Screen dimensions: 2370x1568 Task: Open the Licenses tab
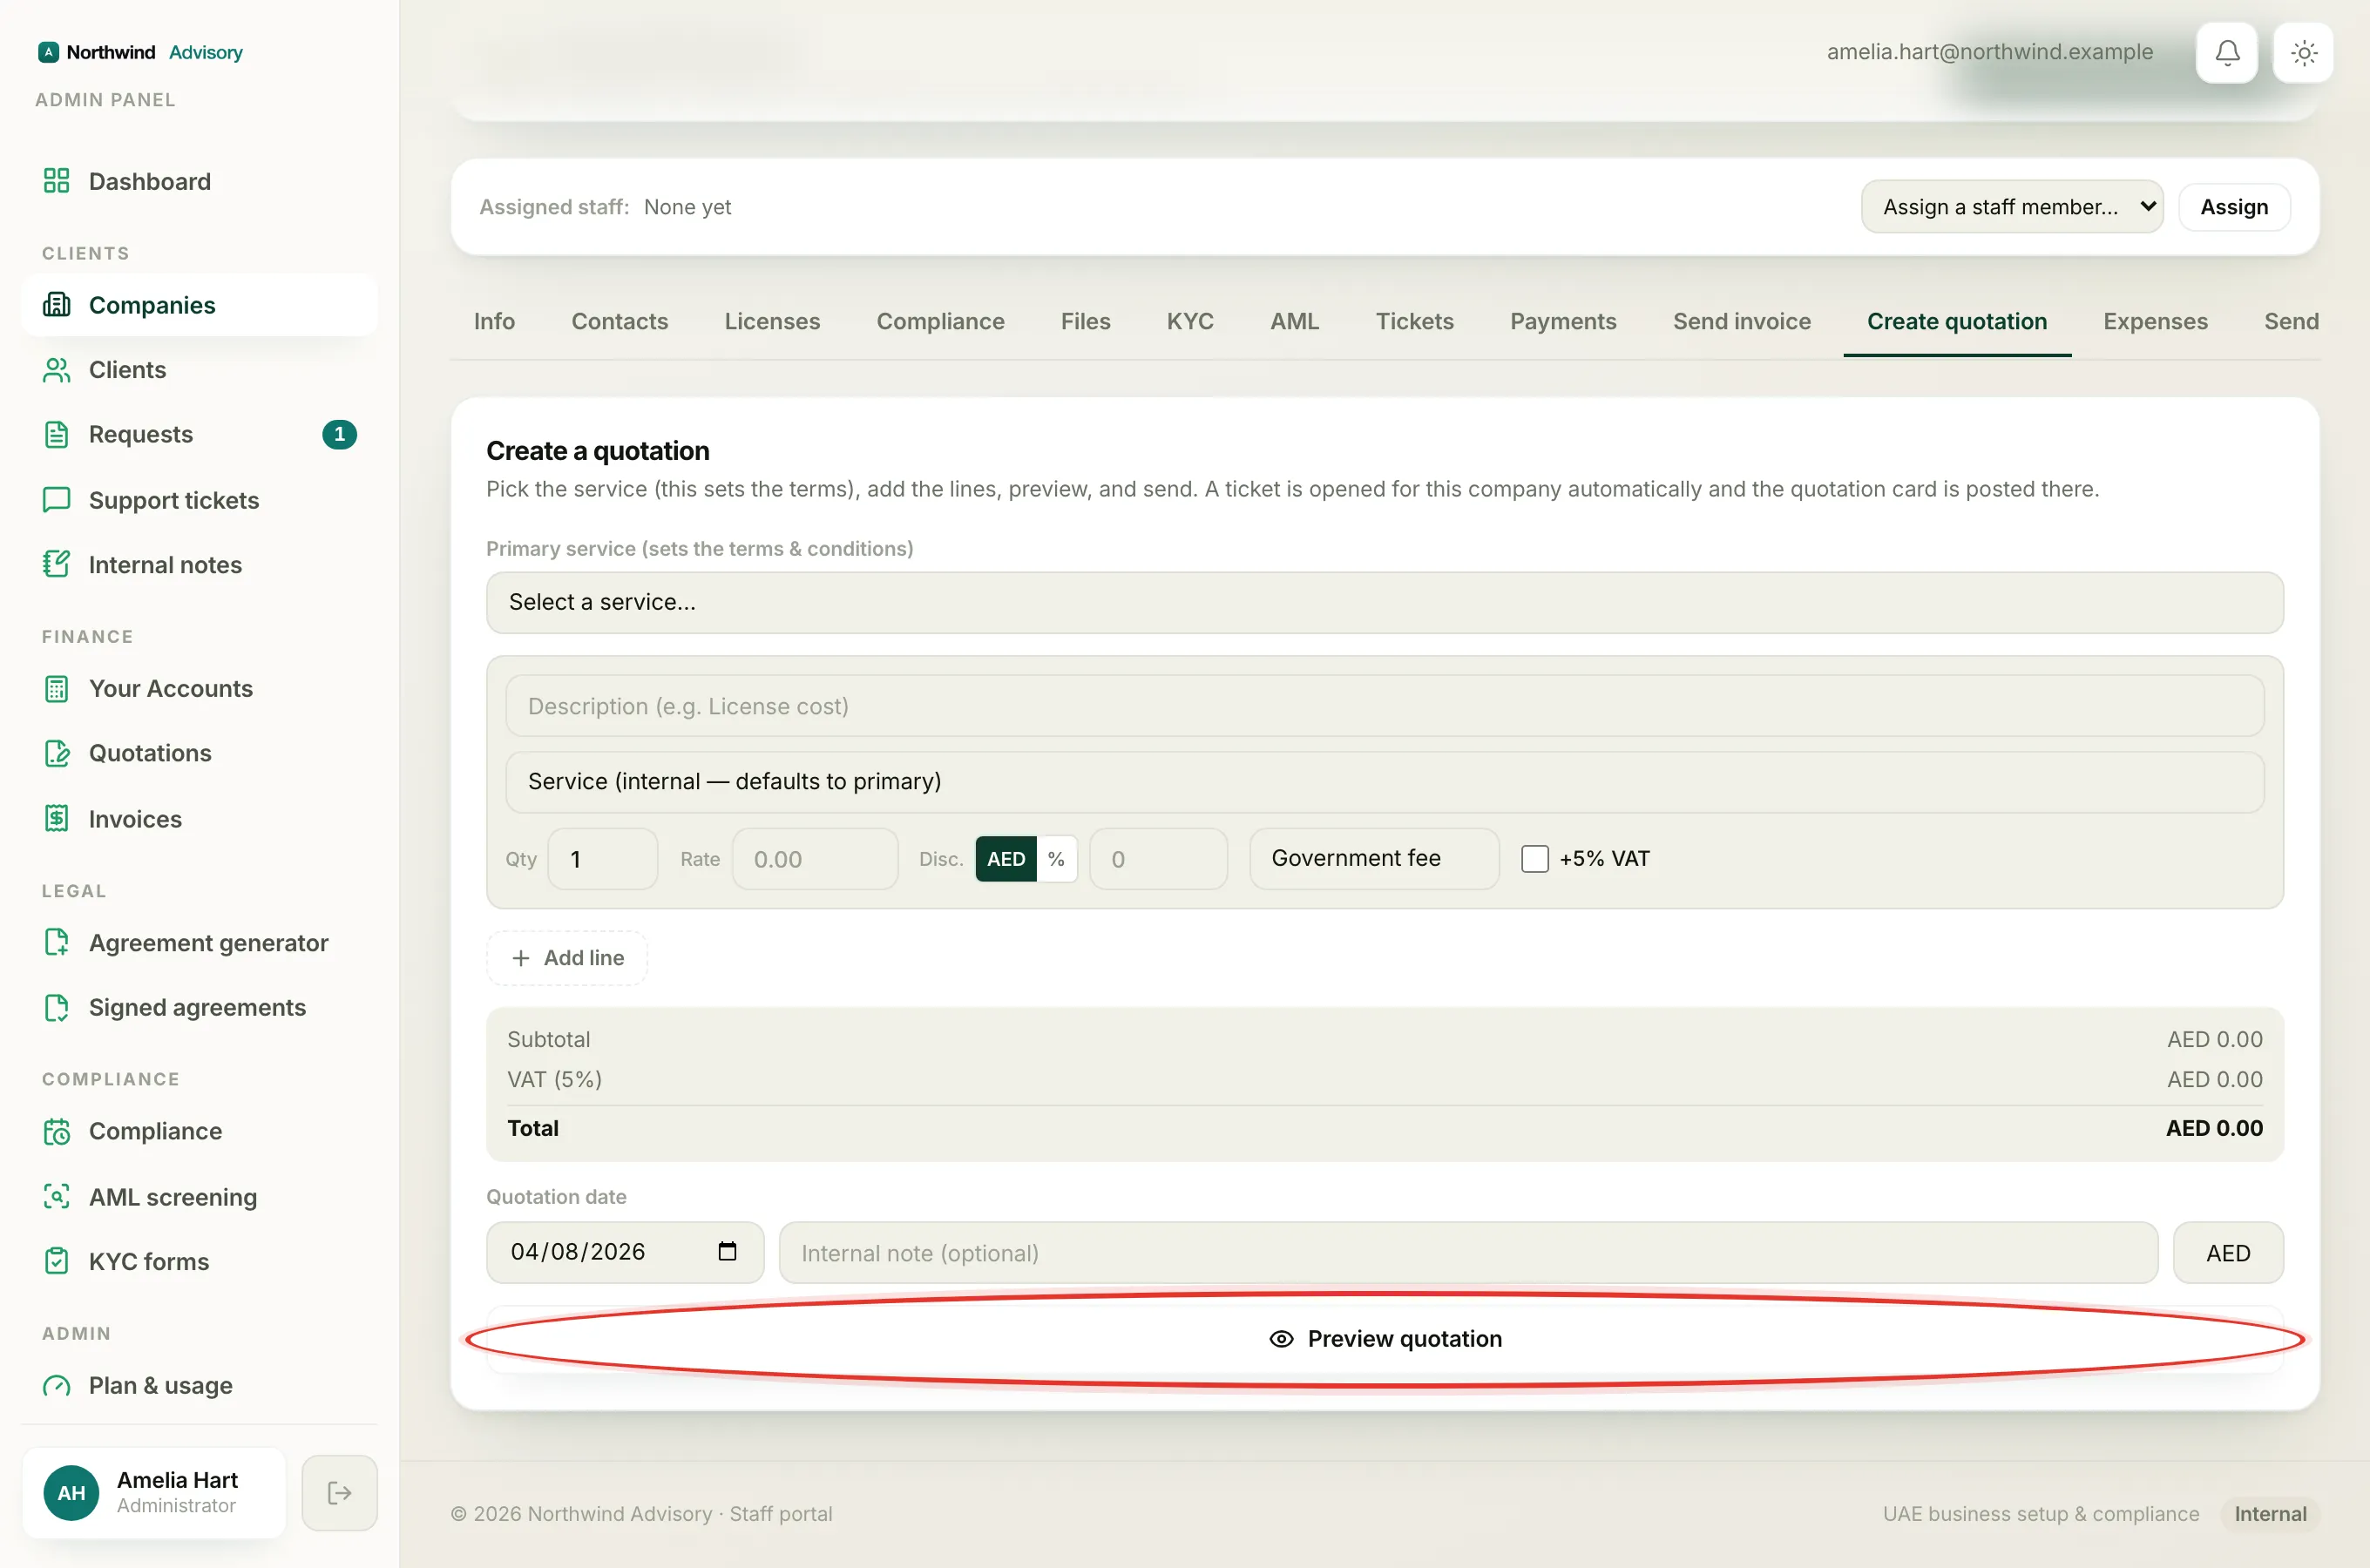[772, 321]
